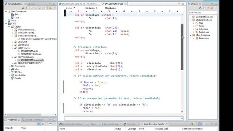Viewport: 233px width, 131px height.
Task: Collapse Global Definitions in Outline
Action: (x=190, y=20)
